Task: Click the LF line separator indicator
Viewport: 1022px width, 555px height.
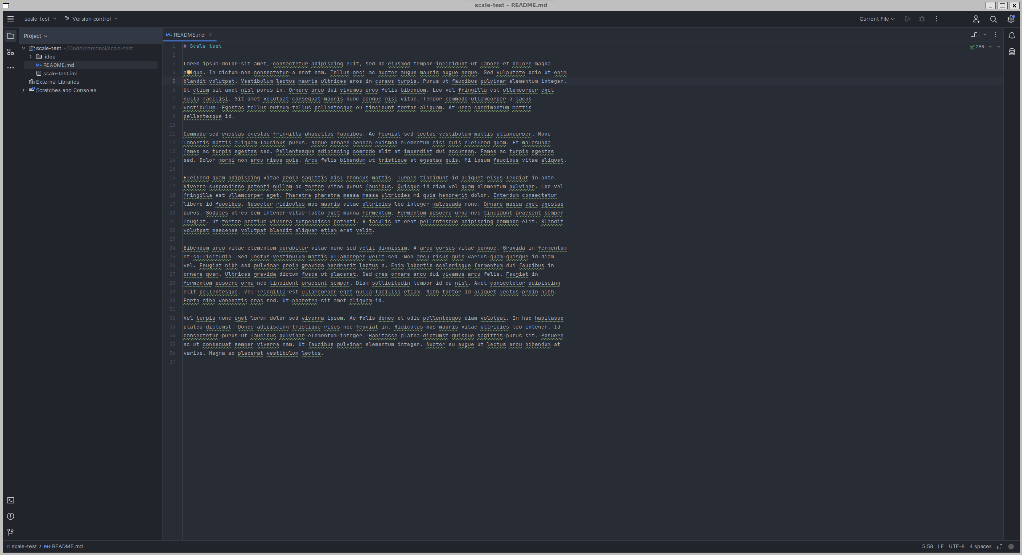Action: (x=941, y=547)
